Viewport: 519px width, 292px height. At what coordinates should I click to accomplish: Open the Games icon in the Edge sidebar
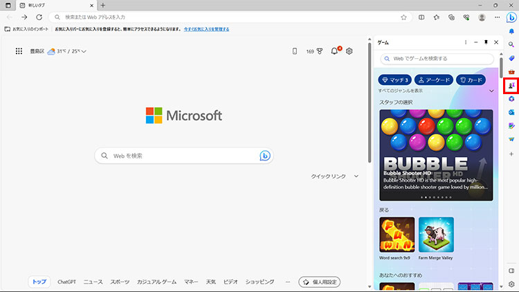[511, 86]
